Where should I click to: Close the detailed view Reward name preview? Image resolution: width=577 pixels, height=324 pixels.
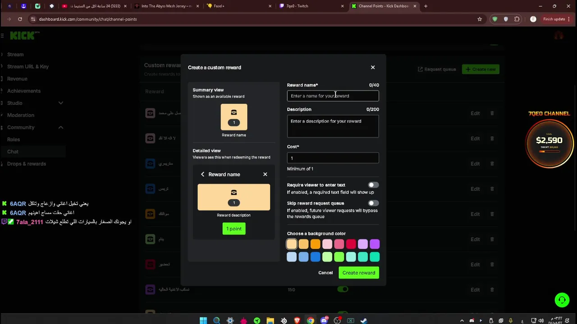pyautogui.click(x=265, y=175)
